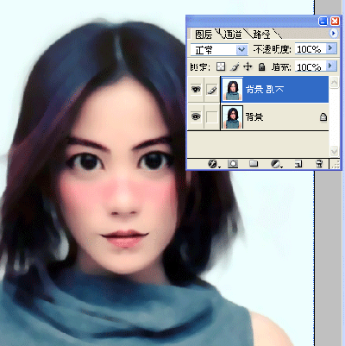Click the delete layer trash icon
This screenshot has height=346, width=345.
click(319, 164)
